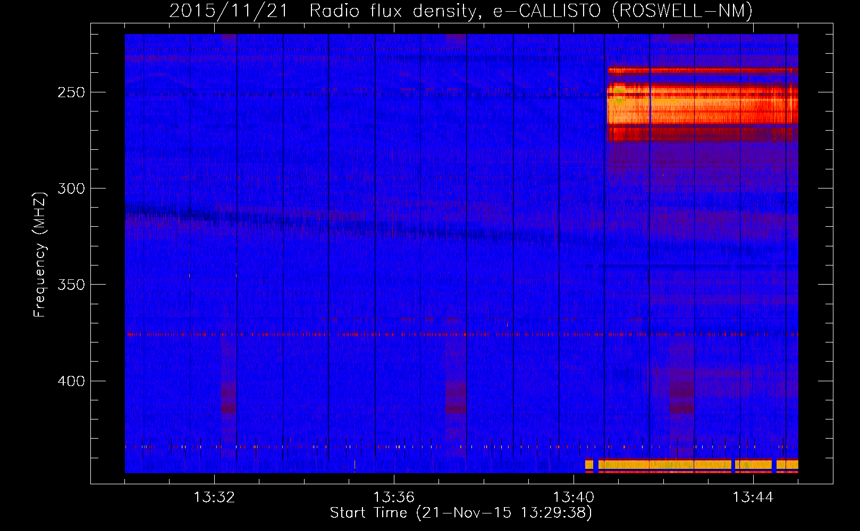The width and height of the screenshot is (860, 531).
Task: Click the orange band at spectrogram bottom right
Action: pos(692,465)
